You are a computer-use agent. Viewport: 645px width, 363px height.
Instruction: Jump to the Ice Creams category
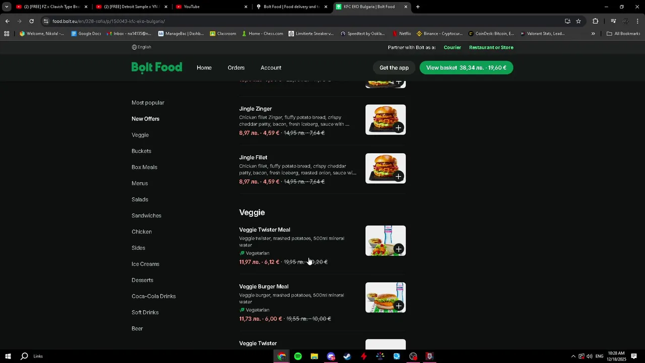(145, 264)
